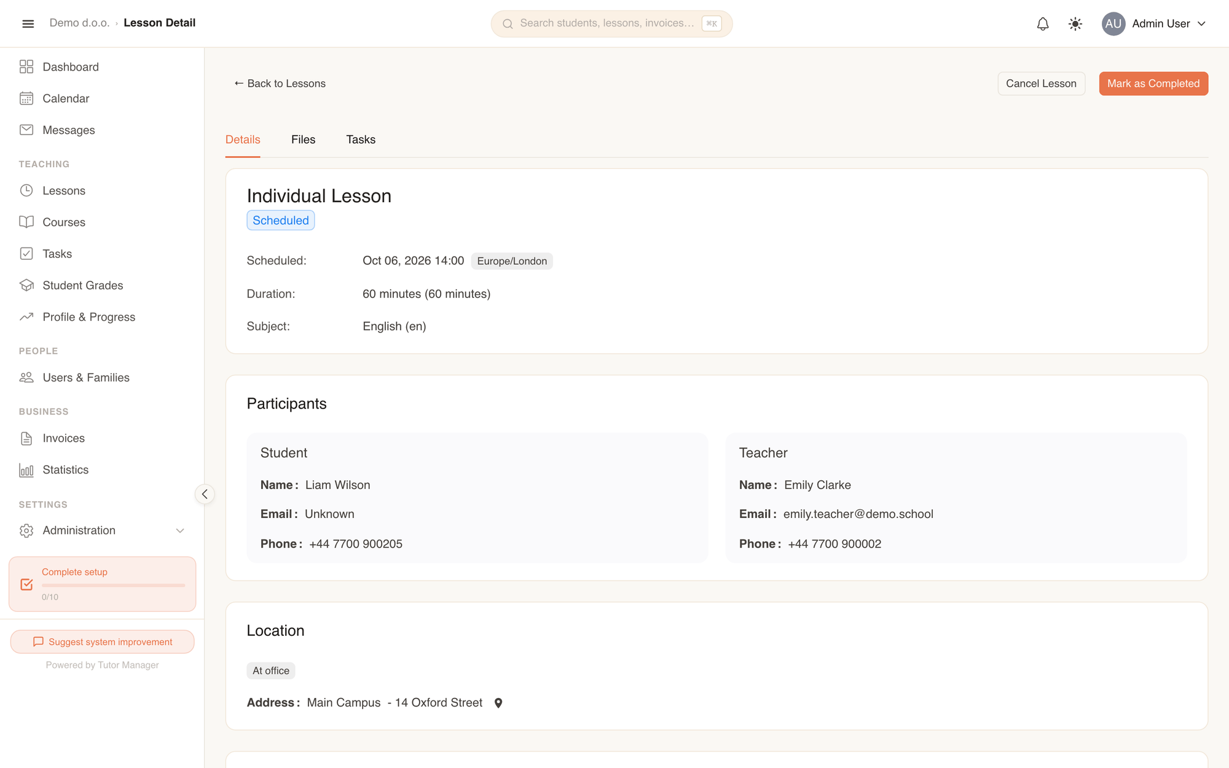Click the search magnifier icon
Image resolution: width=1229 pixels, height=768 pixels.
pyautogui.click(x=508, y=24)
